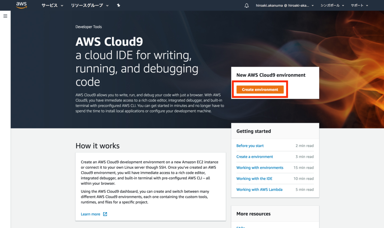Image resolution: width=384 pixels, height=228 pixels.
Task: Open Working with the IDE link
Action: 254,178
